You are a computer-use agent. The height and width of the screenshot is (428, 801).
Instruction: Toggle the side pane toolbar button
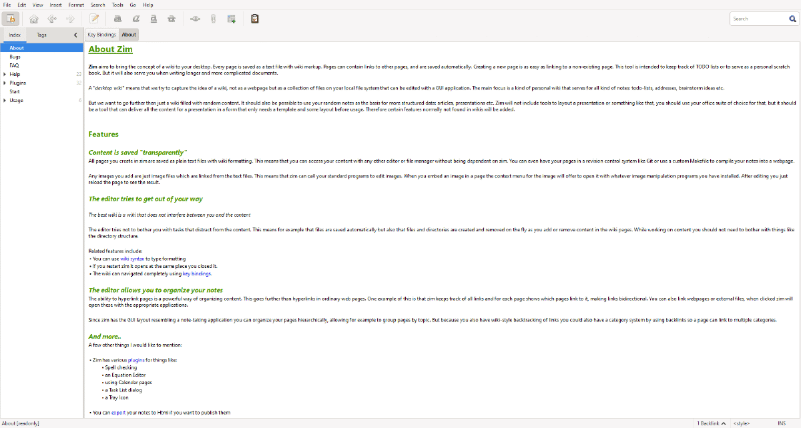(11, 19)
